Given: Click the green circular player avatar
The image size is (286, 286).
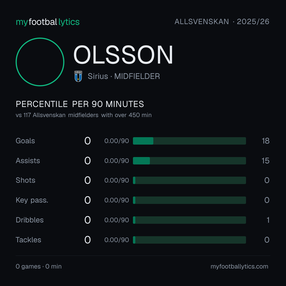Looking at the screenshot, I should pyautogui.click(x=40, y=62).
